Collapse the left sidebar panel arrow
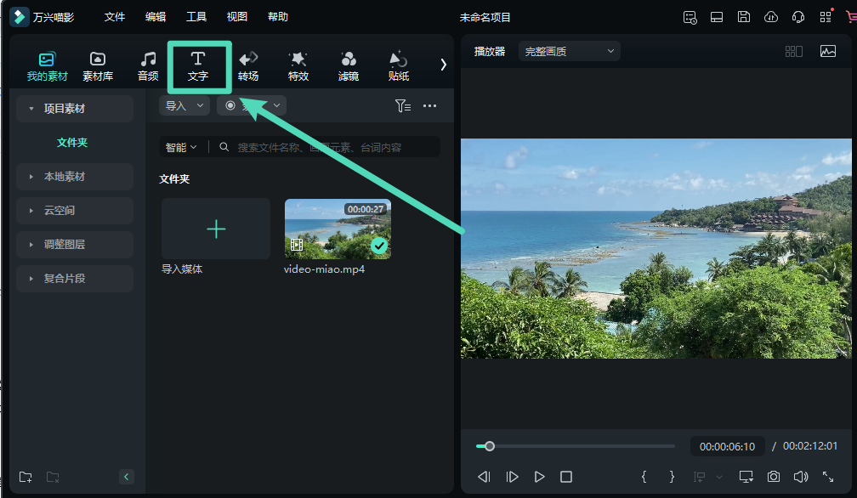This screenshot has width=857, height=498. point(126,477)
